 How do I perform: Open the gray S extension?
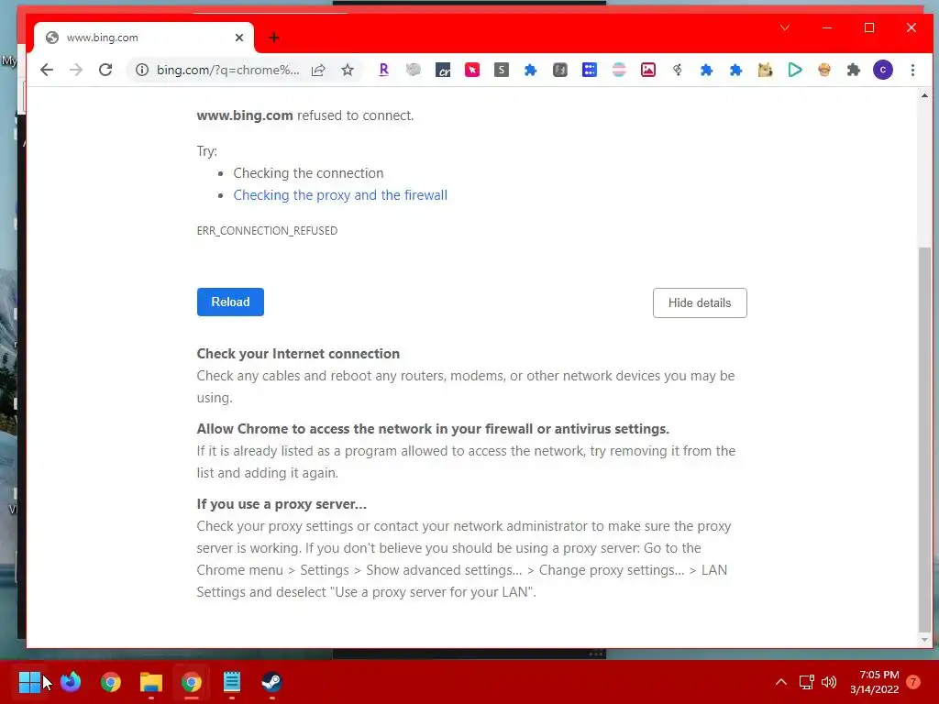[502, 70]
